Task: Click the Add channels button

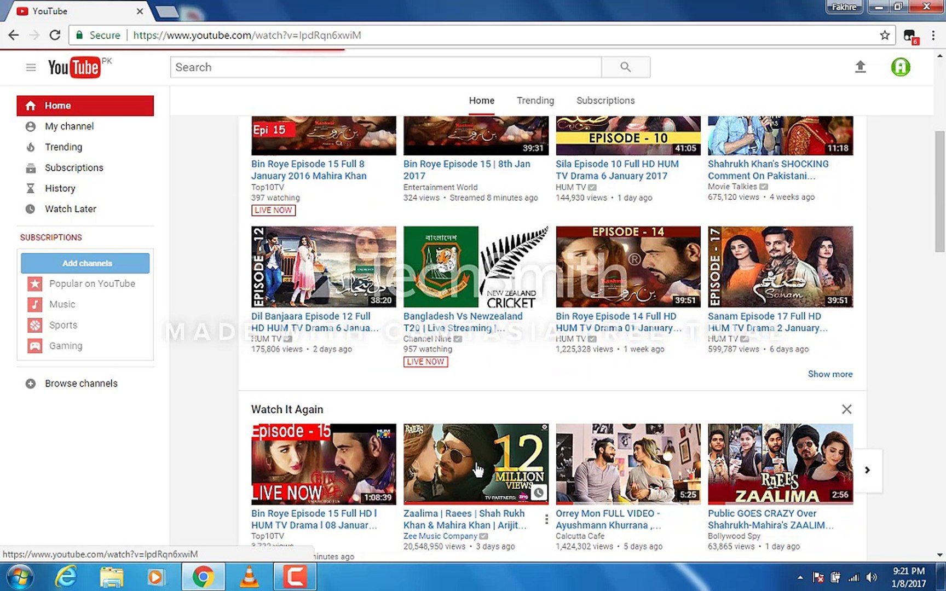Action: pyautogui.click(x=85, y=263)
